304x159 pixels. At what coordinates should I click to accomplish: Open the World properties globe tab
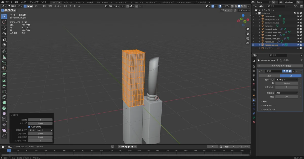[254, 84]
